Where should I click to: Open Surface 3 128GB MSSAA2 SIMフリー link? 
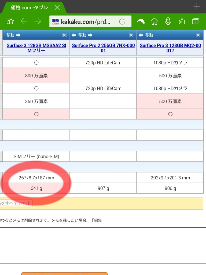tap(36, 48)
